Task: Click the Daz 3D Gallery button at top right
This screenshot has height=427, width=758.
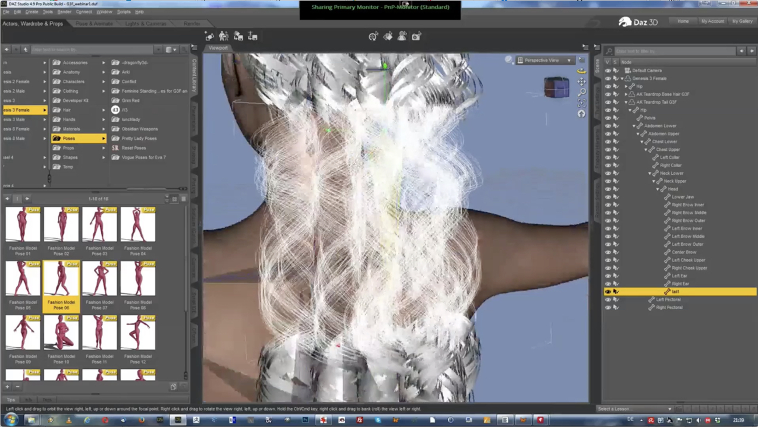Action: [742, 20]
